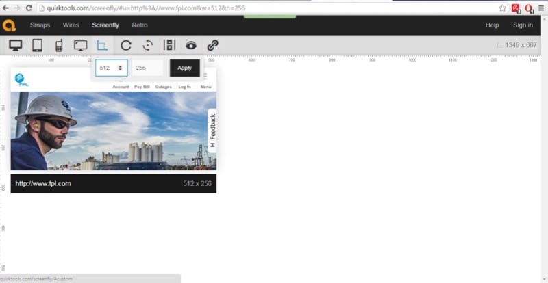This screenshot has height=283, width=548.
Task: Click the share link chain icon
Action: (x=212, y=45)
